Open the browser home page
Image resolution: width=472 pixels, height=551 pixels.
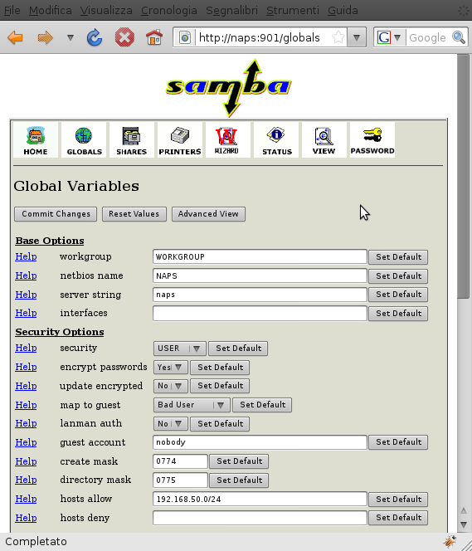pyautogui.click(x=153, y=37)
